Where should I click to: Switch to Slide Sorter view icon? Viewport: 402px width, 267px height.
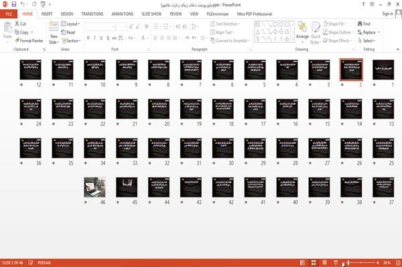tap(314, 262)
